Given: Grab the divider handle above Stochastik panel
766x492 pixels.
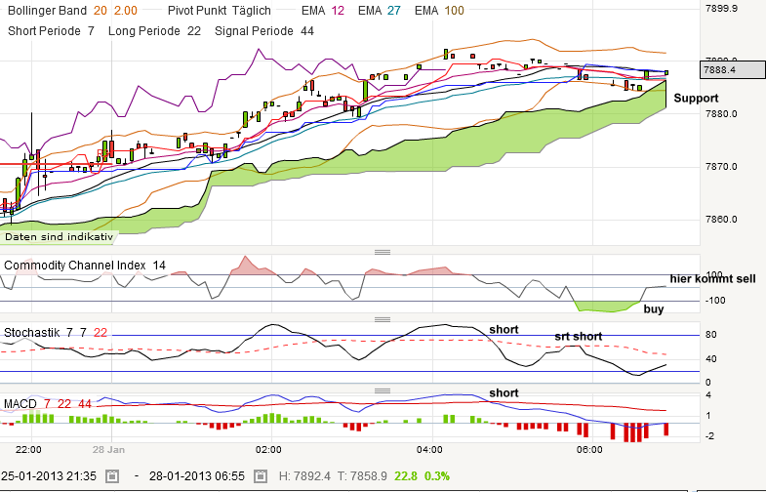Looking at the screenshot, I should coord(383,319).
